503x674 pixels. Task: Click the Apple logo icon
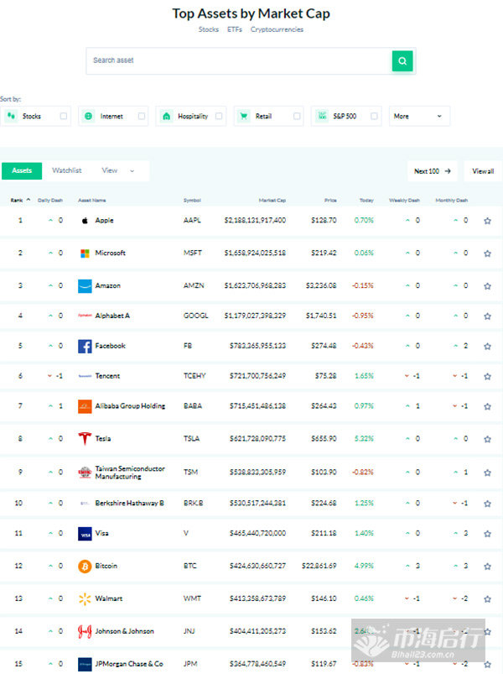tap(85, 221)
